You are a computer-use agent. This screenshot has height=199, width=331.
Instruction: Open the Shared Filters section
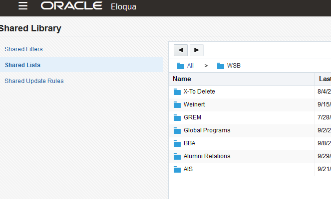click(23, 49)
